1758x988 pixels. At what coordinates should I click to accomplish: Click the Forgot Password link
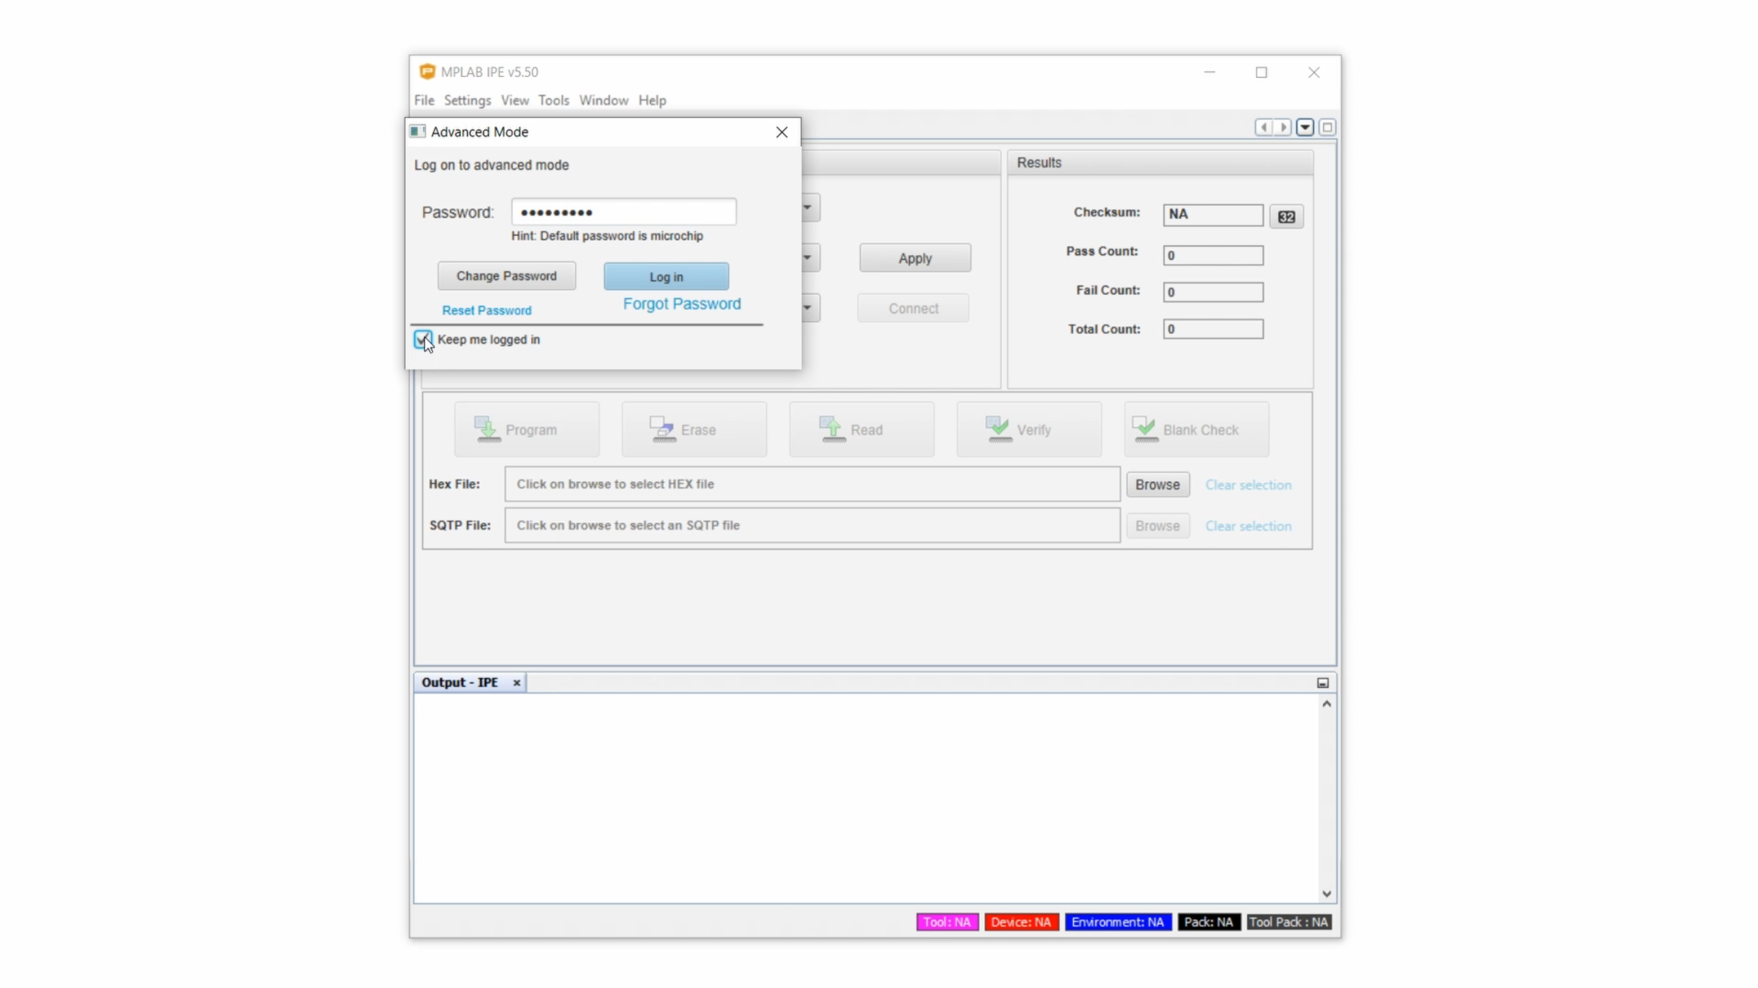[x=681, y=304]
